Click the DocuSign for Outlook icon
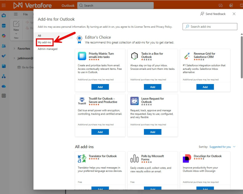Viewport: 243px width, 194px height. pos(187,158)
